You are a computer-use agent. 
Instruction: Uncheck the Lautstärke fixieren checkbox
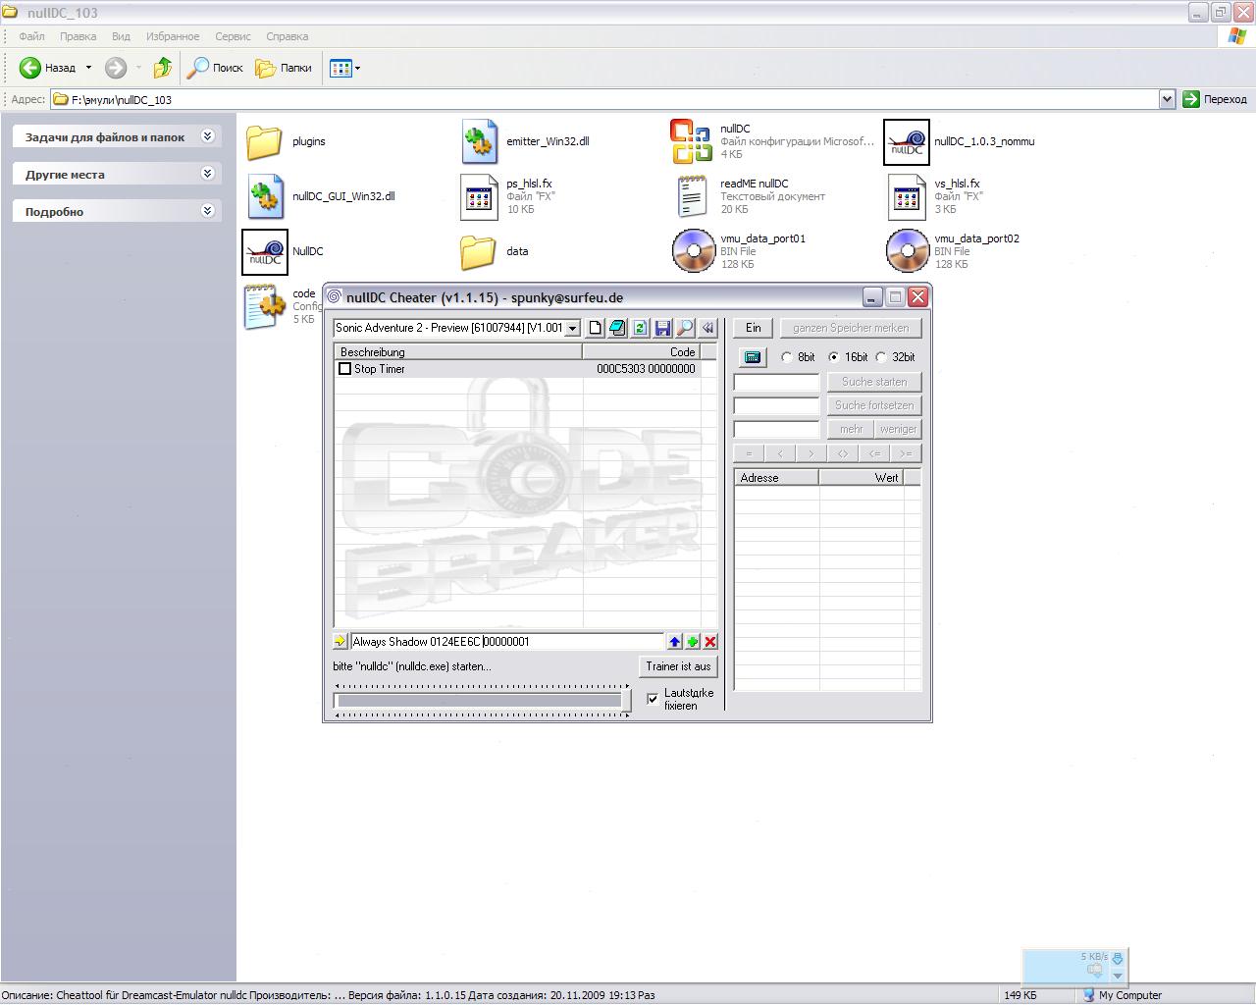653,699
